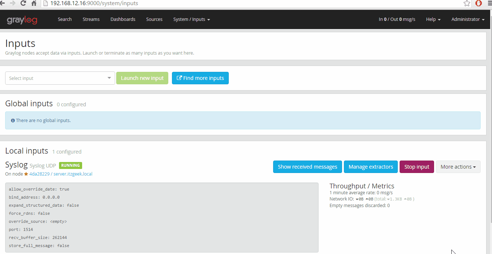The width and height of the screenshot is (492, 254).
Task: Click 'store_full_message: false' line
Action: [39, 246]
